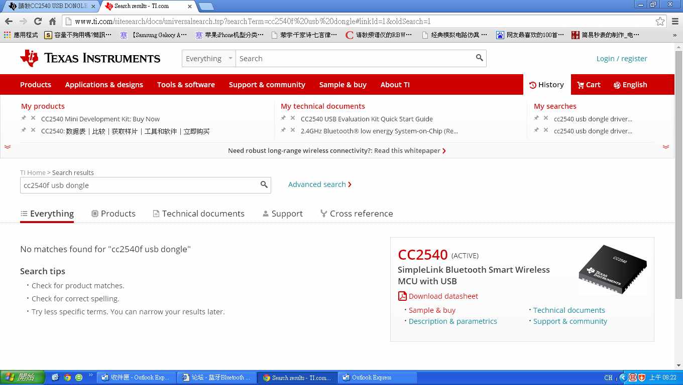
Task: Open the shopping Cart
Action: (589, 85)
